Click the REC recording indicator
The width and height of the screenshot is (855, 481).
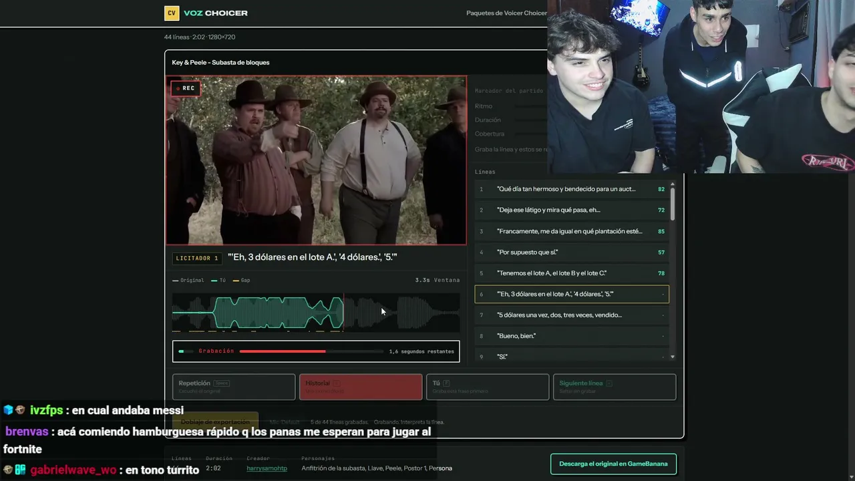(185, 88)
